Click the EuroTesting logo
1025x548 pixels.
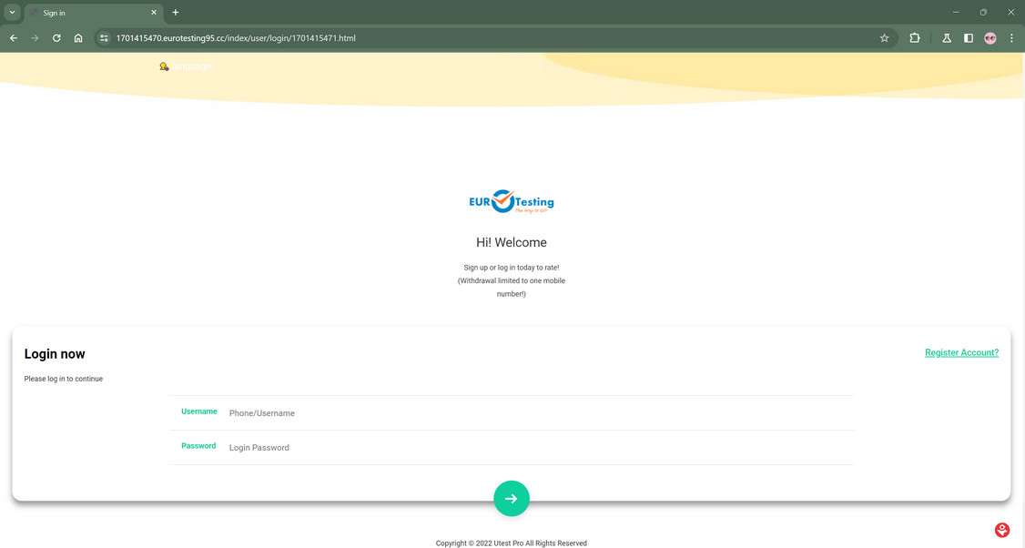pos(512,201)
